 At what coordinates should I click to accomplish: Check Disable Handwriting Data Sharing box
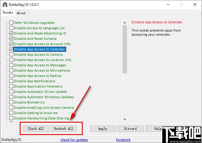[x=11, y=118]
